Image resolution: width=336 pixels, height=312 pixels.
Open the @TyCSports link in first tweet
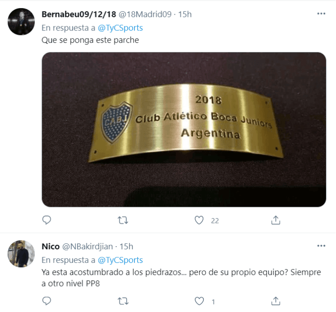pos(120,28)
